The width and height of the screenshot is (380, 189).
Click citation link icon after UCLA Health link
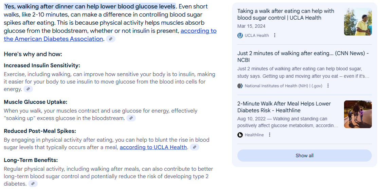click(x=194, y=147)
